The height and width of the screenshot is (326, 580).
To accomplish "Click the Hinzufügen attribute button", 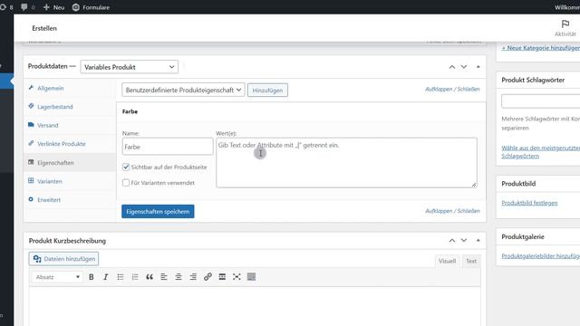I will point(267,91).
